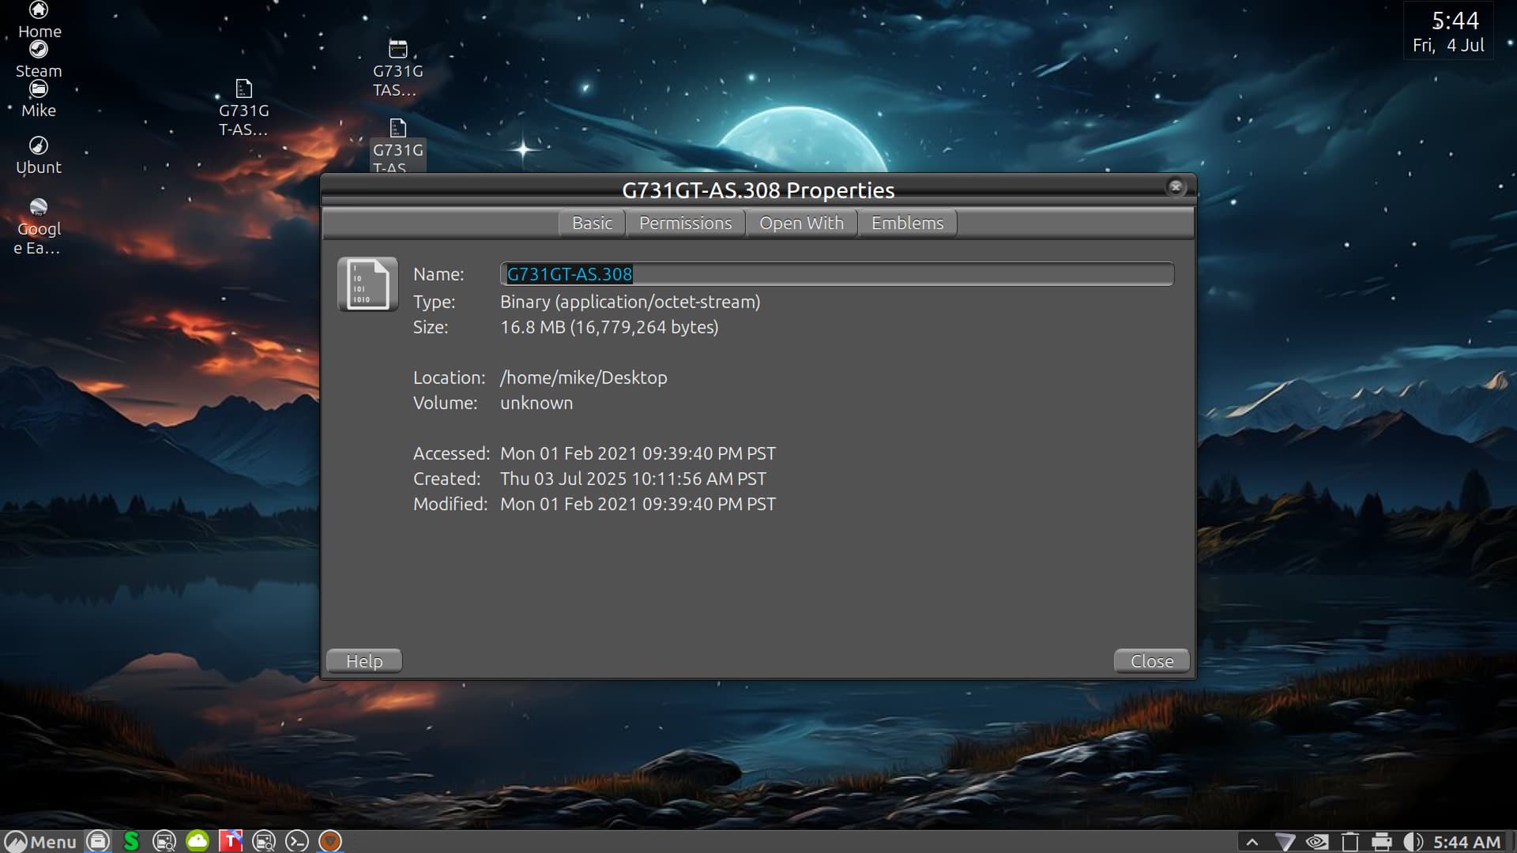Click the trash tray icon
Image resolution: width=1517 pixels, height=853 pixels.
(x=1350, y=843)
